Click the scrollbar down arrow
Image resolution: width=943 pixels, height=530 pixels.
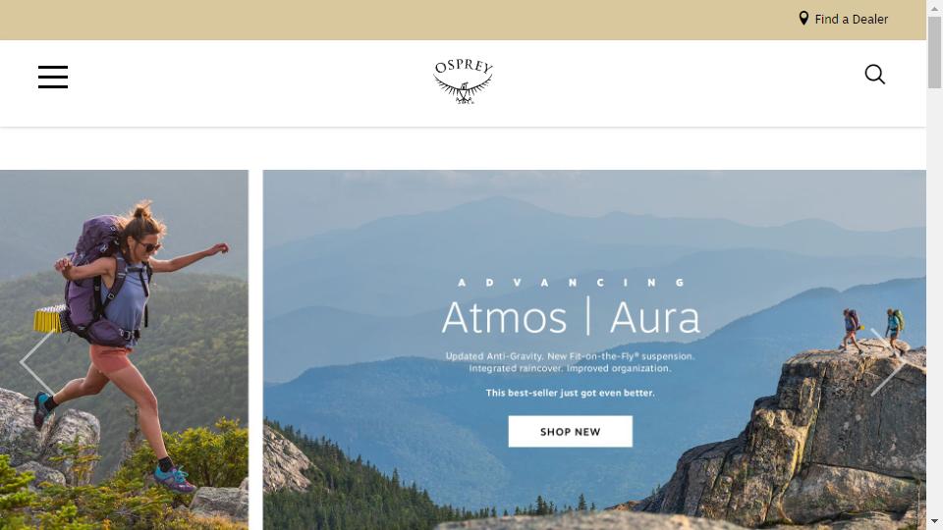coord(934,521)
